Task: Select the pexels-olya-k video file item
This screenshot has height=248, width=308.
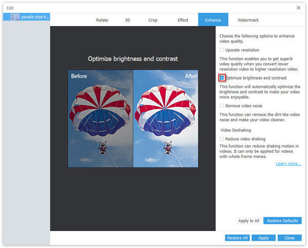Action: click(x=27, y=17)
